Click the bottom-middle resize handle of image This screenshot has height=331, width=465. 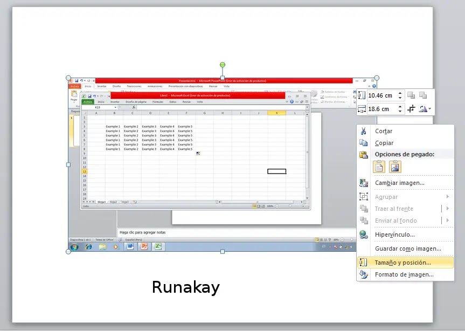[223, 252]
